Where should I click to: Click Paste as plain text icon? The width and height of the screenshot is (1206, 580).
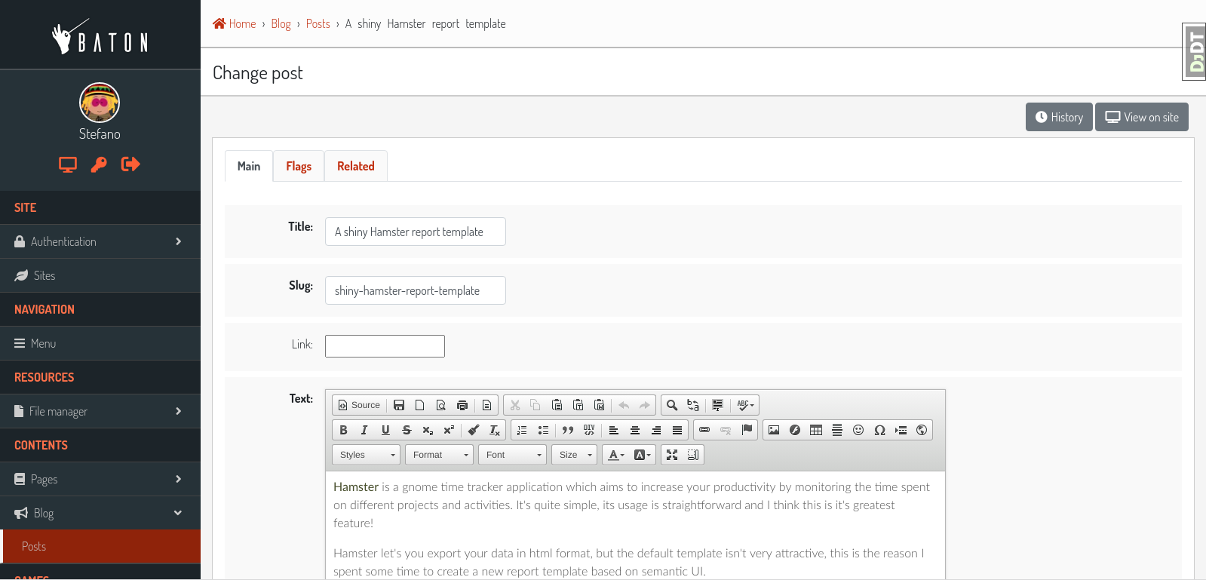coord(578,405)
